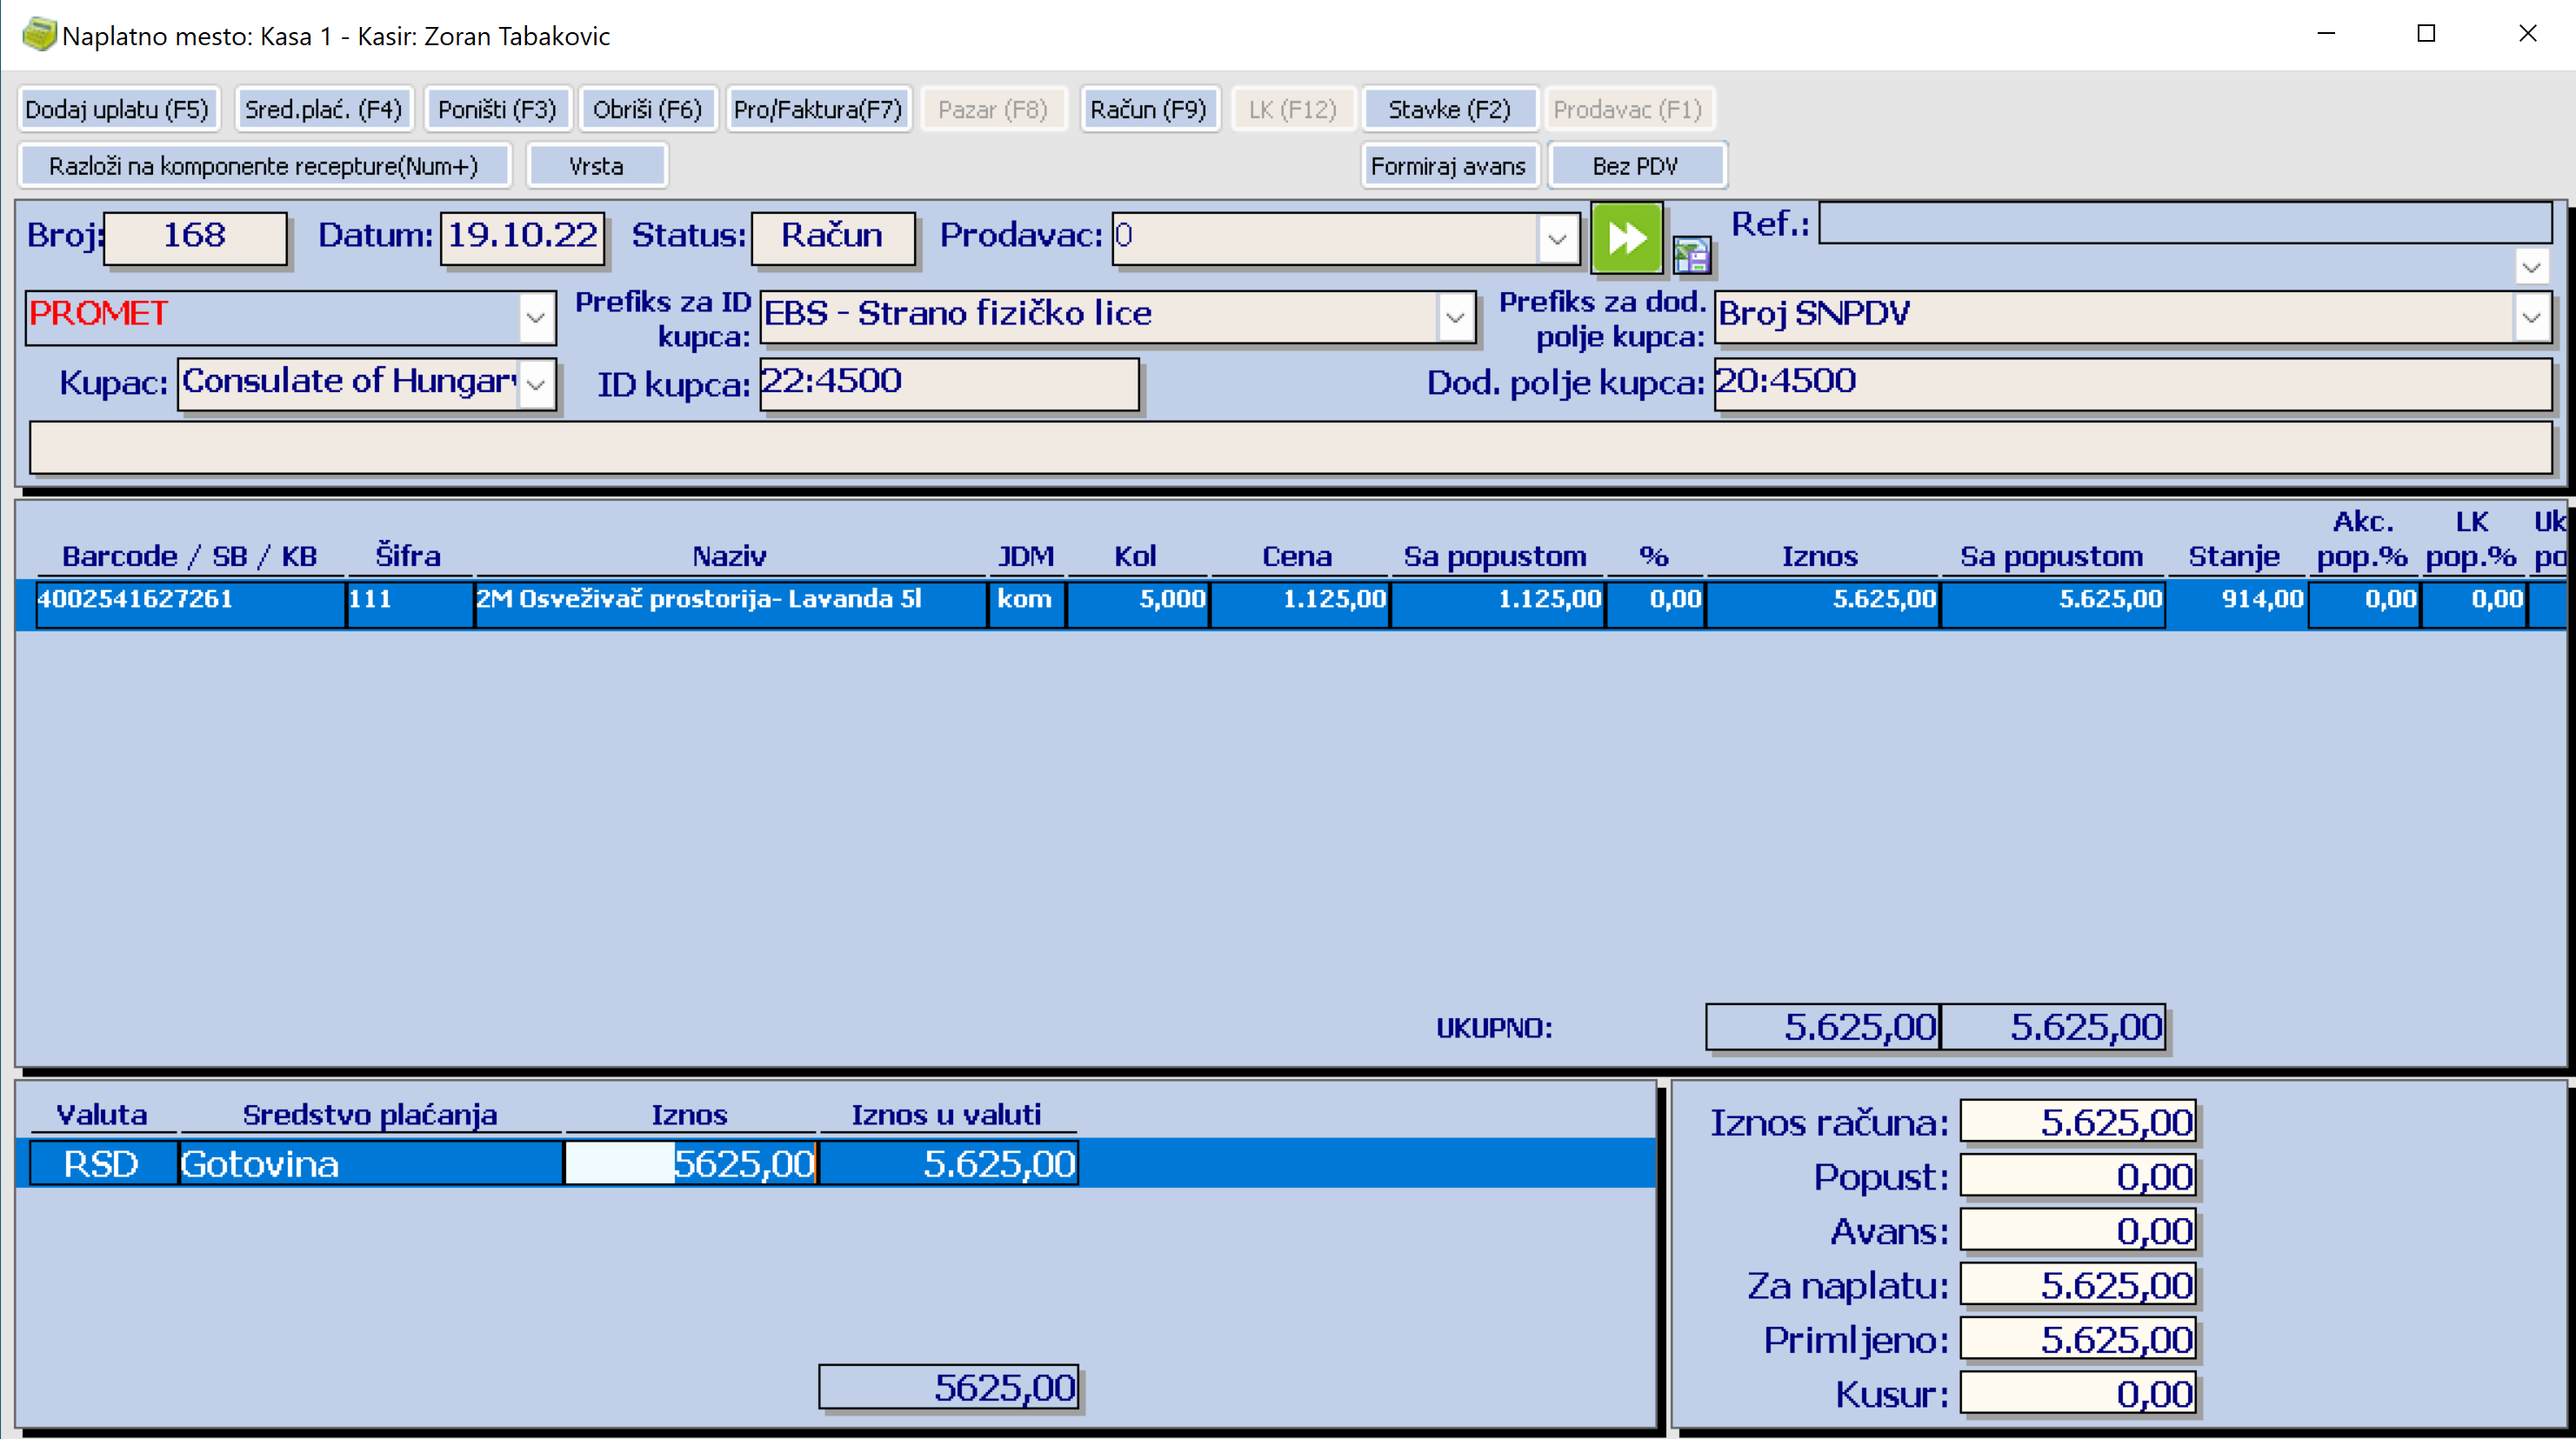Click Razloži na komponente recepture button
This screenshot has height=1439, width=2576.
pos(264,166)
